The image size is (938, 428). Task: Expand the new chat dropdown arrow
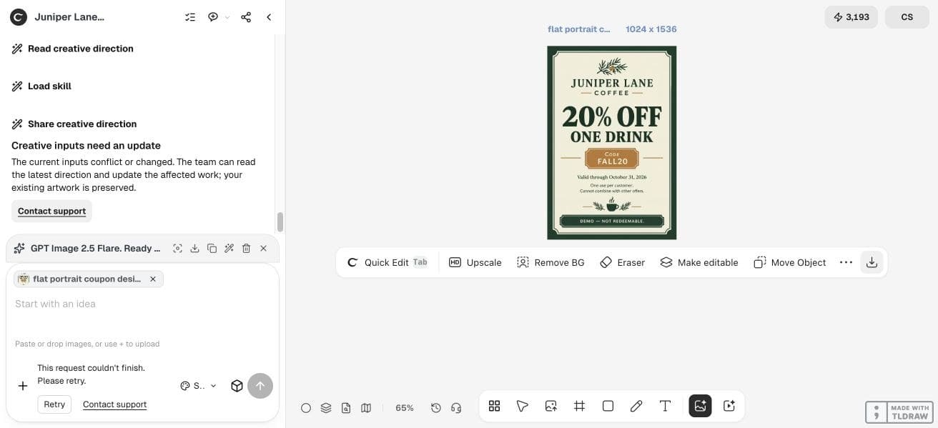pos(227,17)
